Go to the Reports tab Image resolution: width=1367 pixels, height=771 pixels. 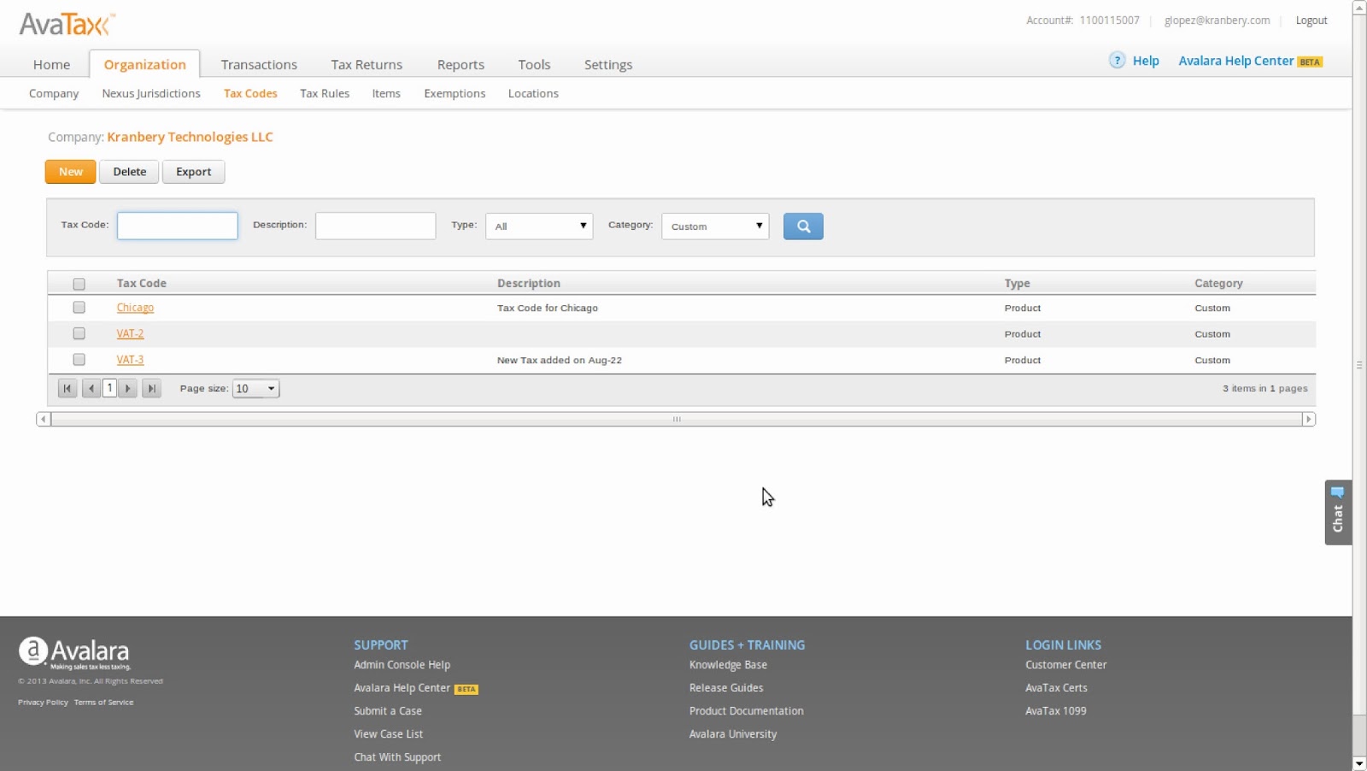pyautogui.click(x=461, y=64)
